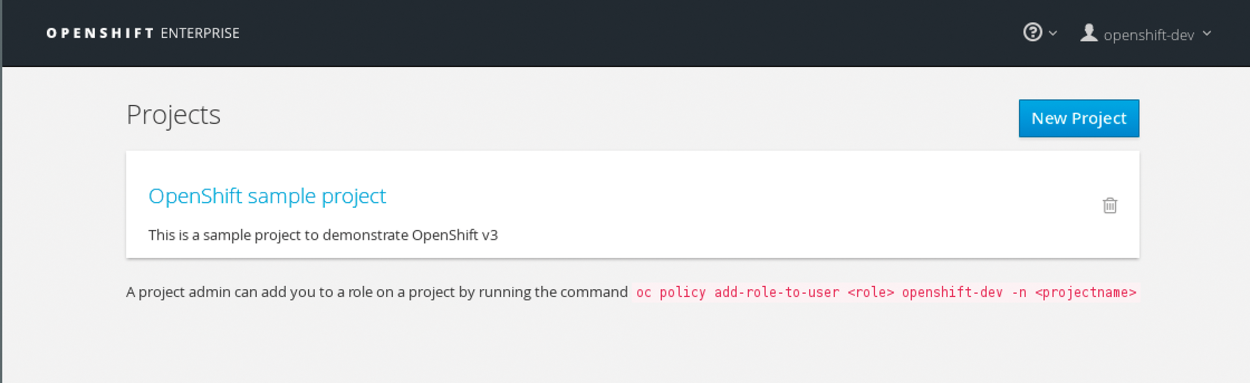
Task: Click the '-n' flag in command
Action: click(1019, 292)
